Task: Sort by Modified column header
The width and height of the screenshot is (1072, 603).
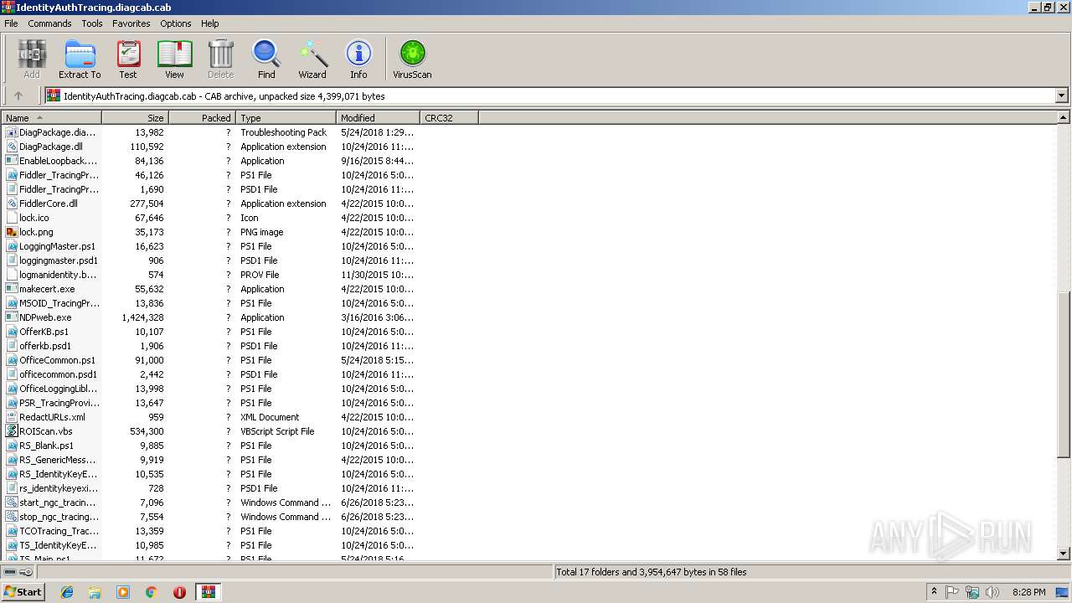Action: tap(378, 118)
